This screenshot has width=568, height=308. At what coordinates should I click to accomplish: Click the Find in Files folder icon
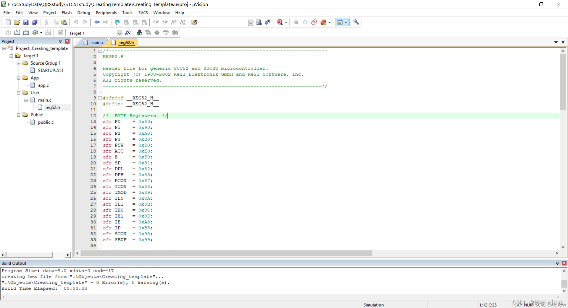tap(194, 22)
